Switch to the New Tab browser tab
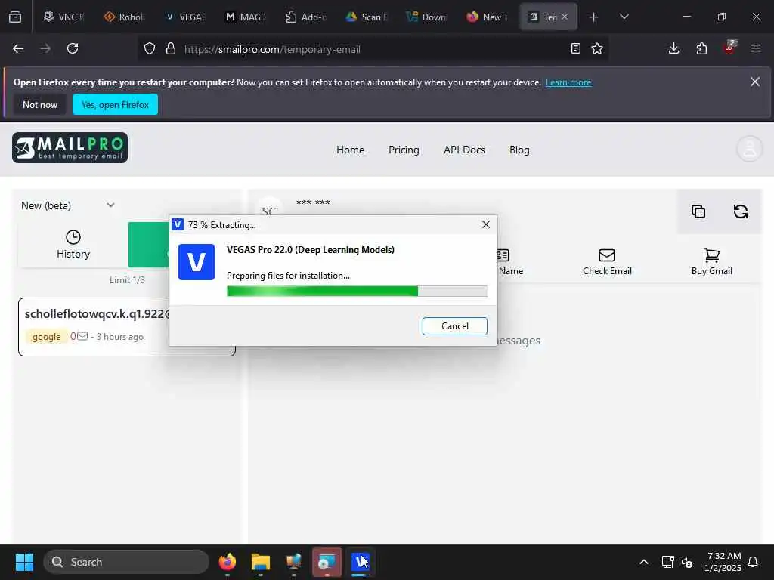This screenshot has height=580, width=774. coord(488,17)
